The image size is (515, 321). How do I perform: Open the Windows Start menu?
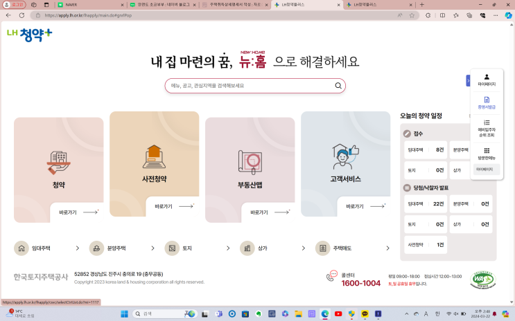(x=124, y=314)
